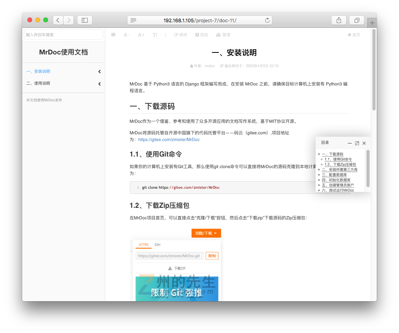Jump to 三、配置数据库 in contents panel

point(334,175)
